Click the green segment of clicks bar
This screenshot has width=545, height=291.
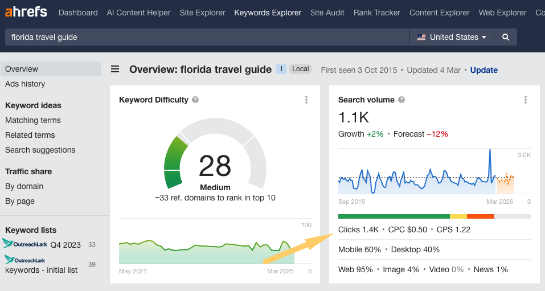click(394, 216)
